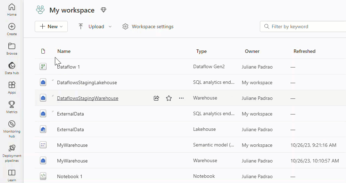Expand the Upload dropdown menu
Image resolution: width=346 pixels, height=183 pixels.
[x=95, y=26]
